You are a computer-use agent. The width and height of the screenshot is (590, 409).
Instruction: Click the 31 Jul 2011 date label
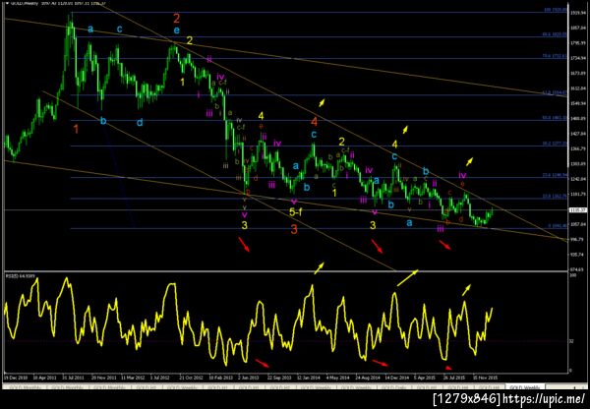point(74,377)
